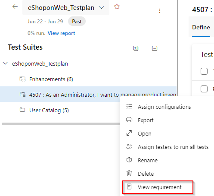Image resolution: width=214 pixels, height=196 pixels.
Task: Choose Rename from context menu
Action: 148,160
